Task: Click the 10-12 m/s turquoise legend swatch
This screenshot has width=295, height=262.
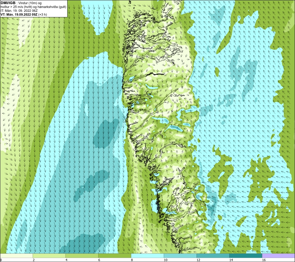Action: [180, 256]
